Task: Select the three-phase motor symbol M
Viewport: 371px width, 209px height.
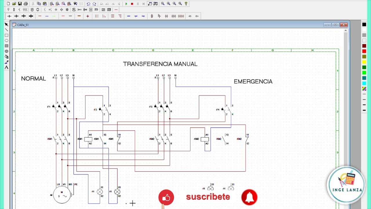Action: coord(62,194)
